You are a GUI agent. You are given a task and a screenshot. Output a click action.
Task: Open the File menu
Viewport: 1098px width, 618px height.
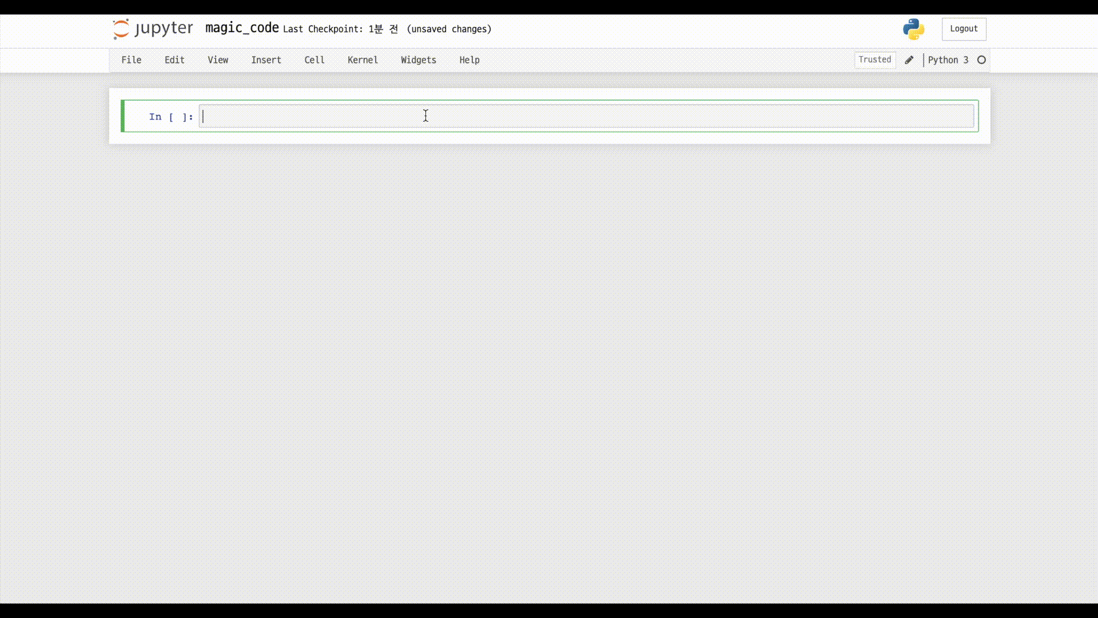tap(131, 60)
